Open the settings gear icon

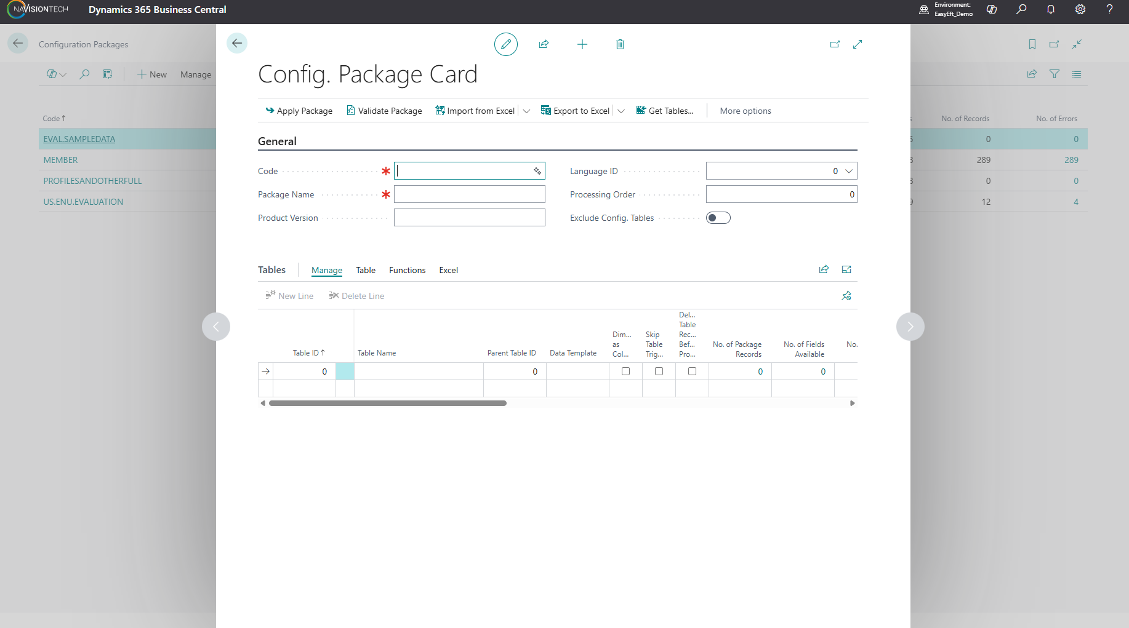click(1080, 9)
